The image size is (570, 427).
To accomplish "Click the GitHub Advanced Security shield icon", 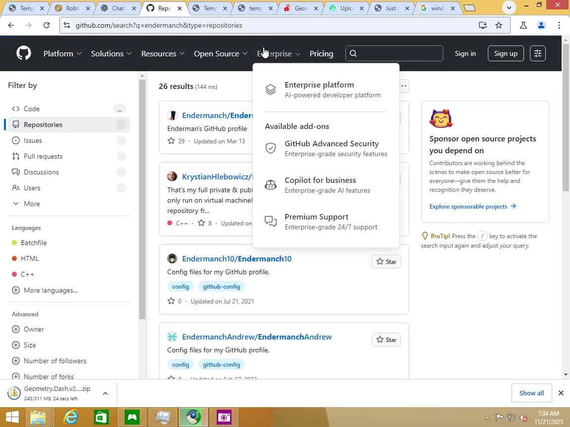I will [x=271, y=148].
